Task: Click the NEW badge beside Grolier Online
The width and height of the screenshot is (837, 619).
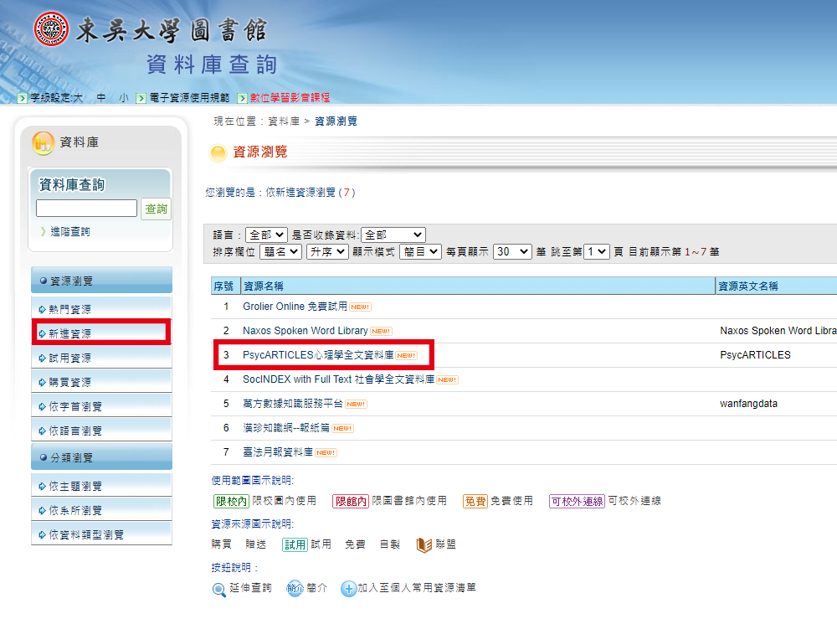Action: (x=360, y=307)
